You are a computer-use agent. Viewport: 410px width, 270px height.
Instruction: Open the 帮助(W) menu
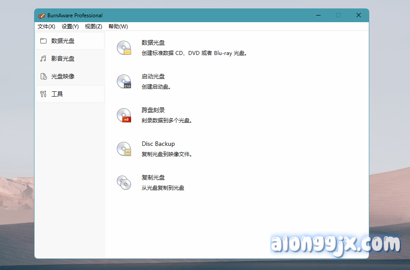point(118,27)
